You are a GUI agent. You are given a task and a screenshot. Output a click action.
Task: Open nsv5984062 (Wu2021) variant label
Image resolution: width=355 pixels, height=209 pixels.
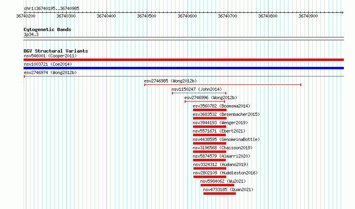(223, 181)
